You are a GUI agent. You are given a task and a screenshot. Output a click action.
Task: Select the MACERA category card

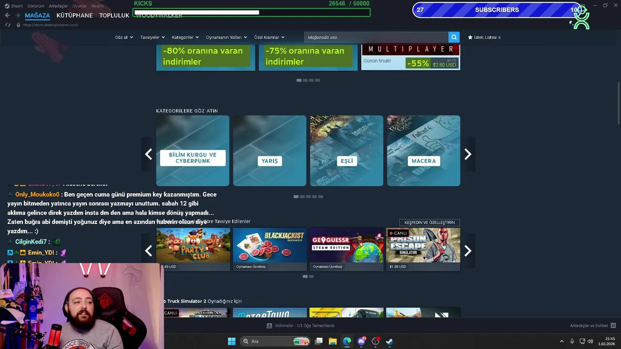424,151
